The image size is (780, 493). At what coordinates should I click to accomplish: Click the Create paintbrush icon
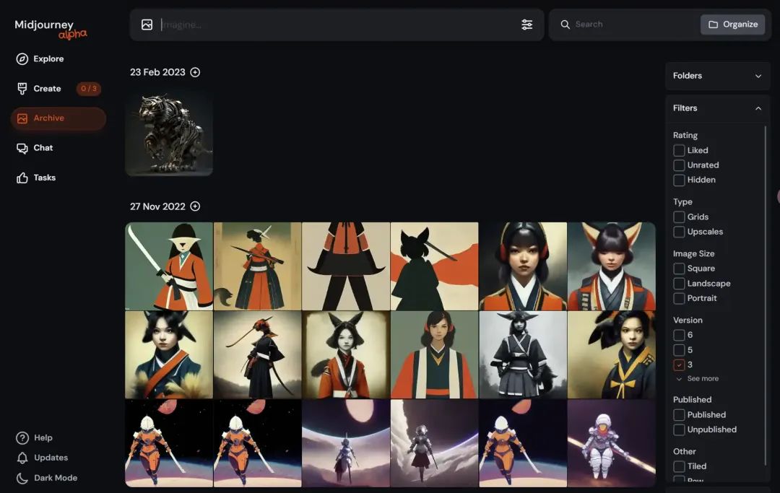[x=22, y=89]
